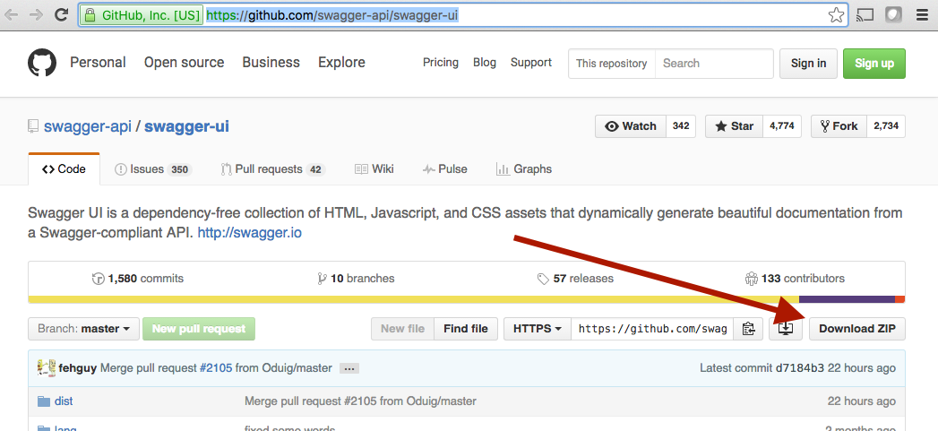Open the Blog link
Image resolution: width=938 pixels, height=431 pixels.
[x=485, y=62]
